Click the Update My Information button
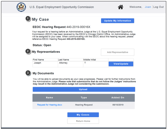 point(117,21)
